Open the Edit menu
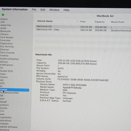 [x=43, y=10]
